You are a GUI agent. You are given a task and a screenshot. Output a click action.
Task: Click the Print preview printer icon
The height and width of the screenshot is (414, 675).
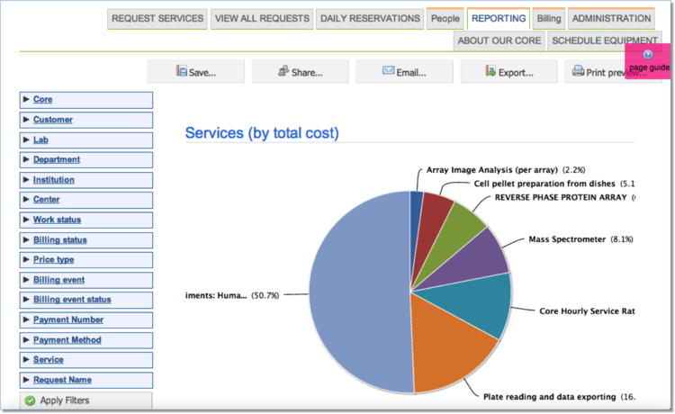pos(578,71)
